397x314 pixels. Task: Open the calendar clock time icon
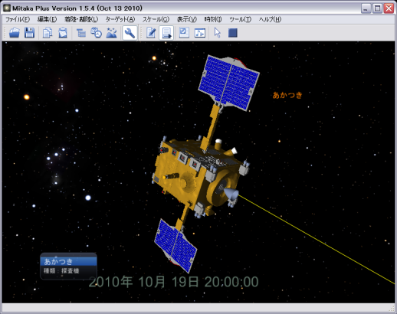[97, 33]
